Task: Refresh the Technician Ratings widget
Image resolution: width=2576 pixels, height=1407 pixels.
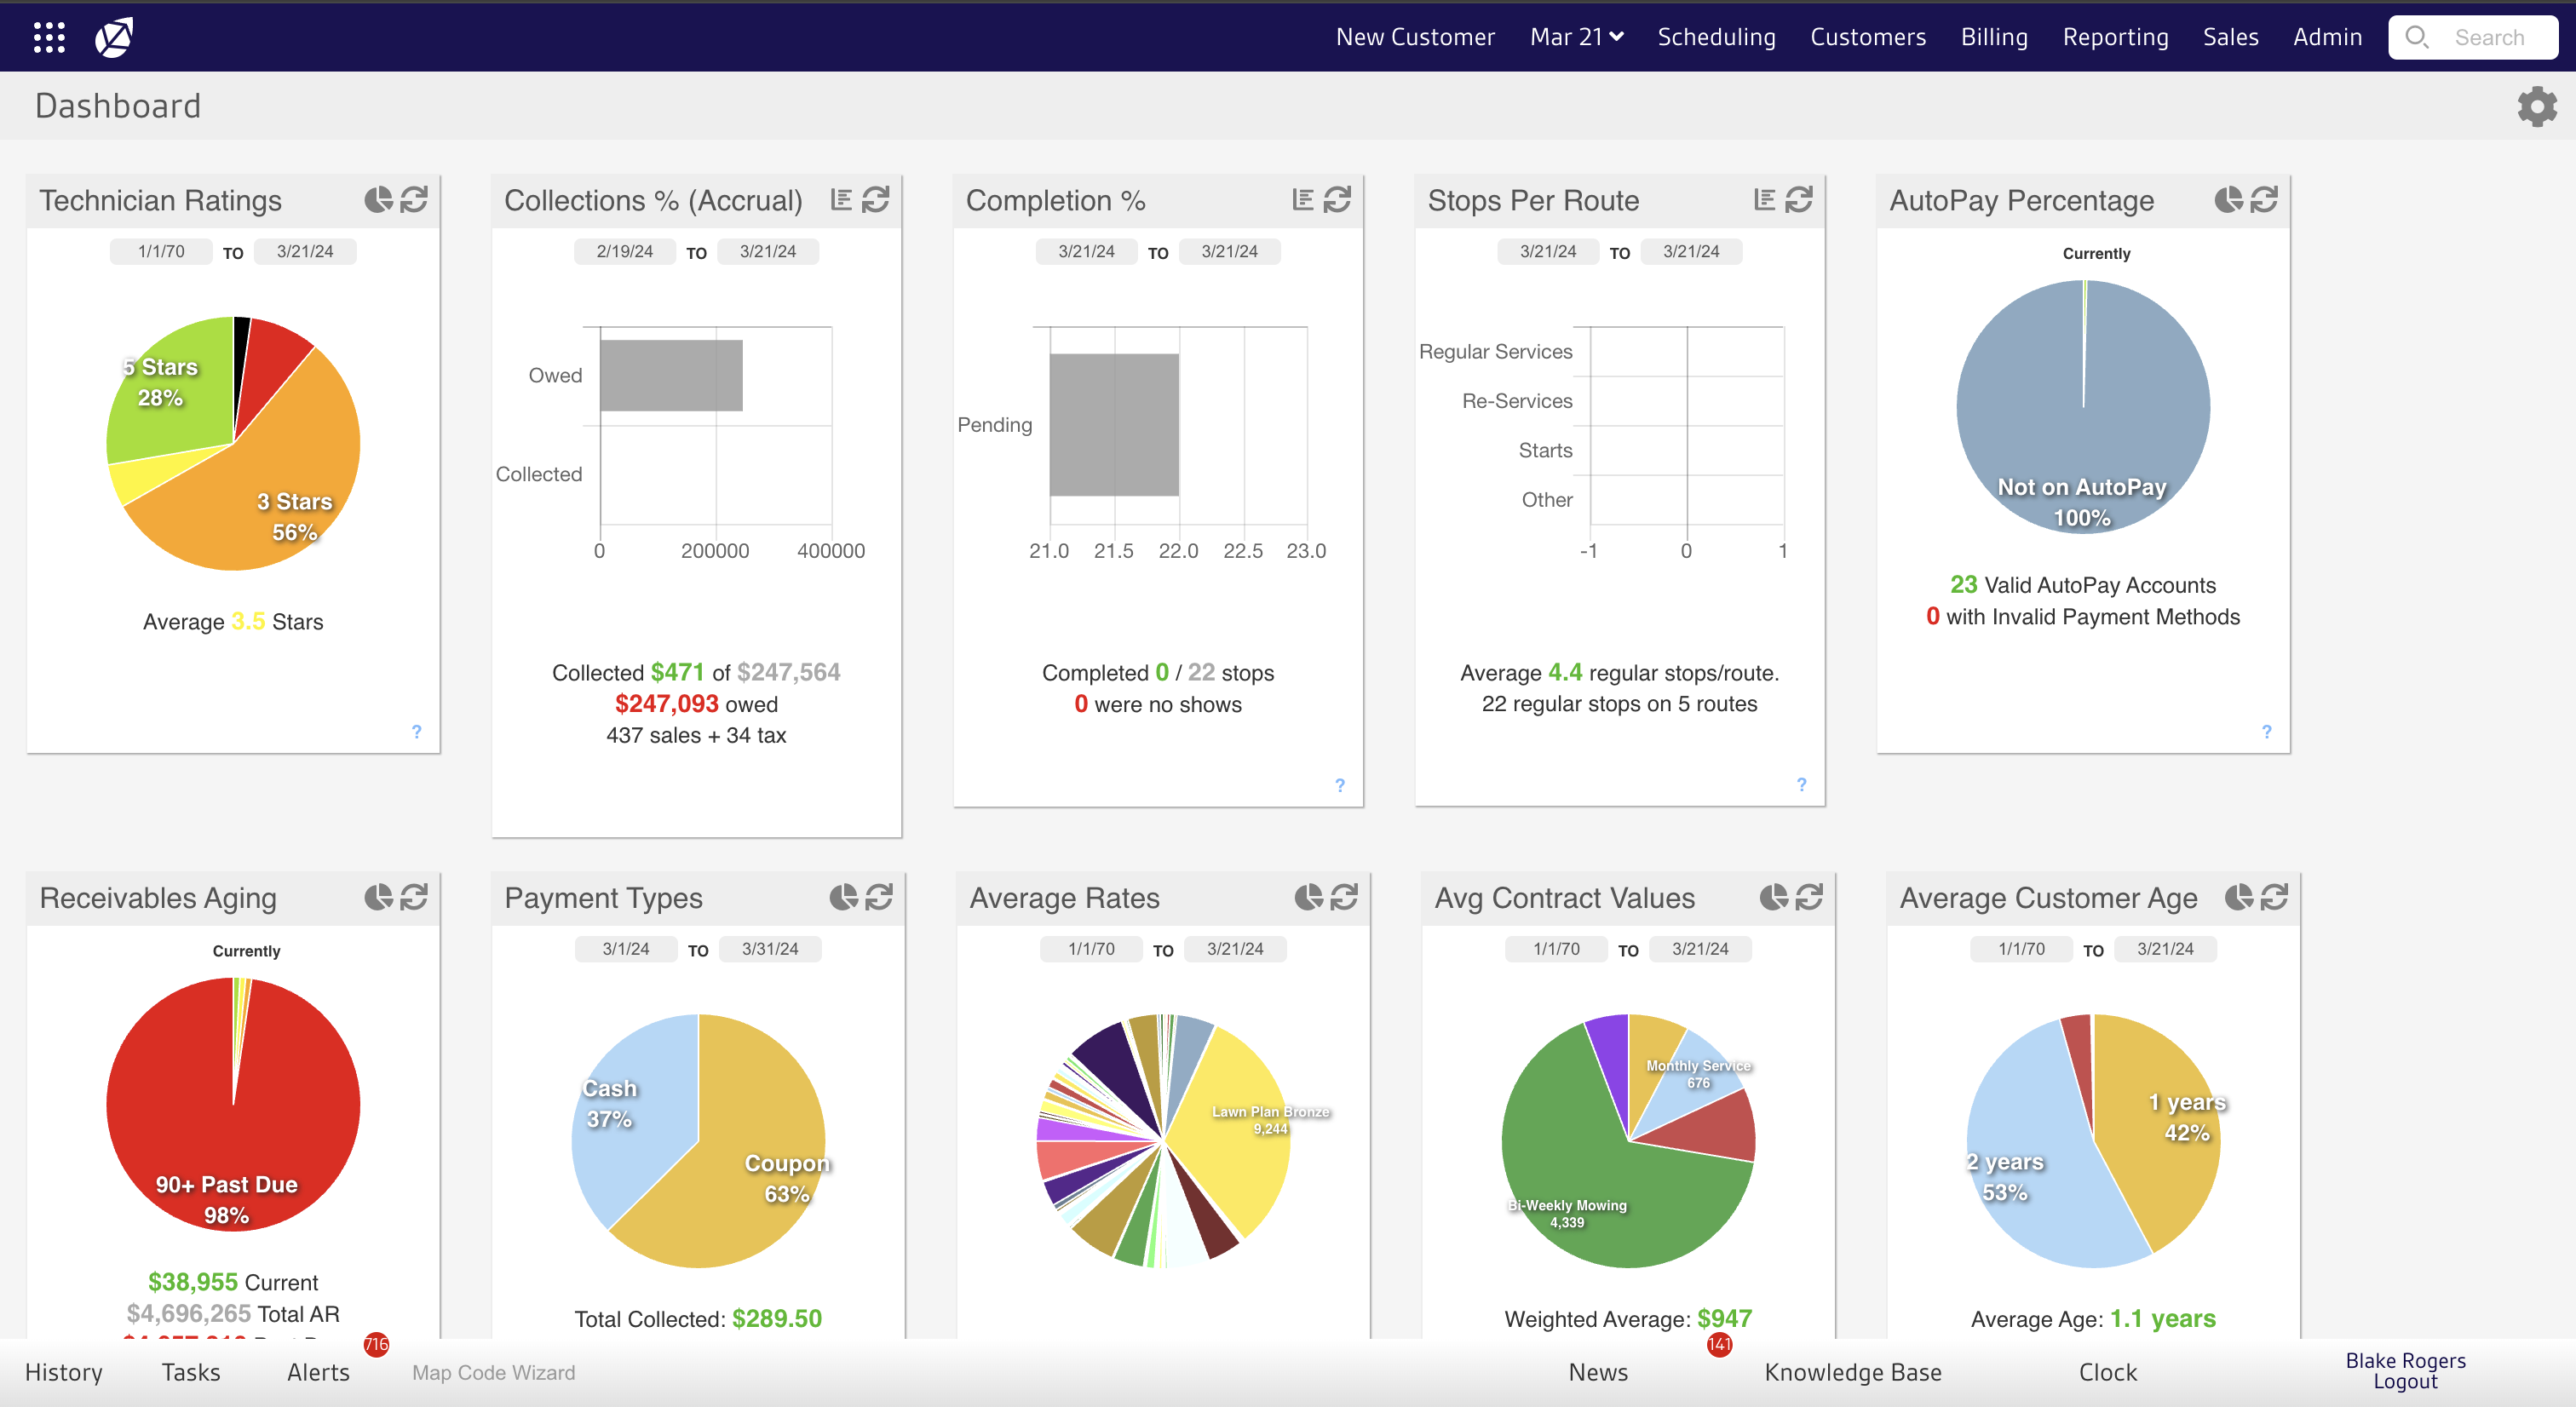Action: tap(414, 200)
